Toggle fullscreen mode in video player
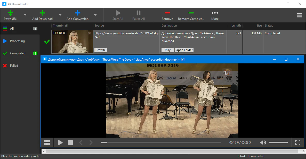Image resolution: width=306 pixels, height=159 pixels. tap(297, 143)
